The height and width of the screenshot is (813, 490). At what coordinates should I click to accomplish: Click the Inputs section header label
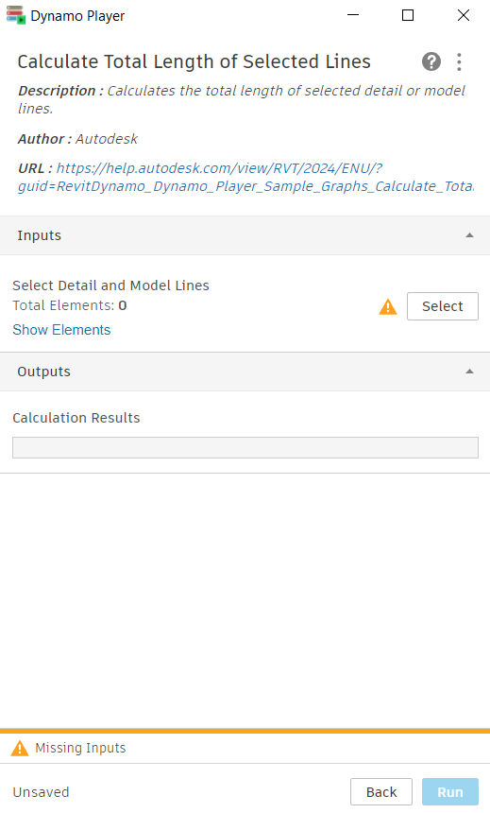pyautogui.click(x=40, y=235)
